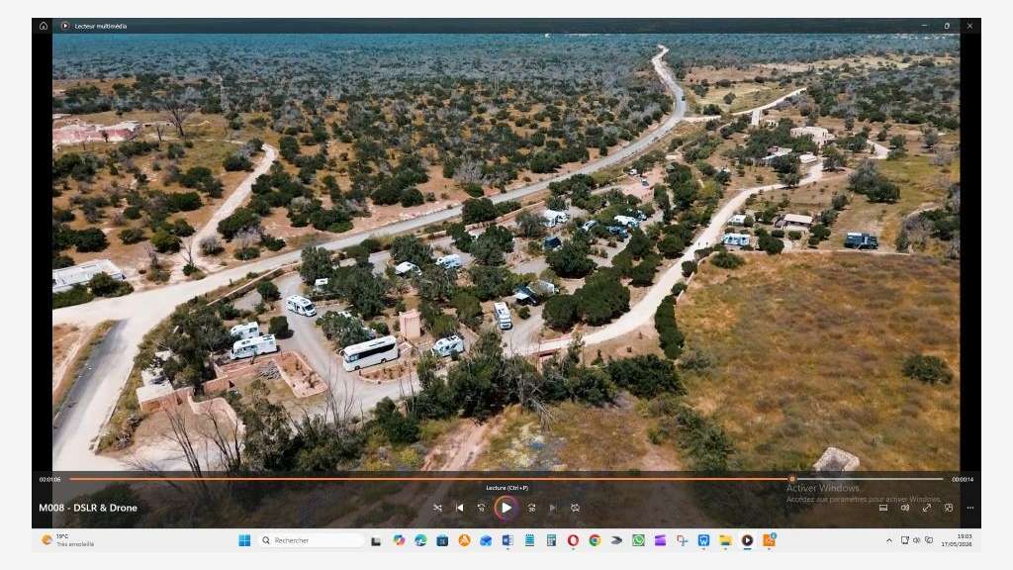1013x570 pixels.
Task: Skip back 10 seconds
Action: (x=482, y=508)
